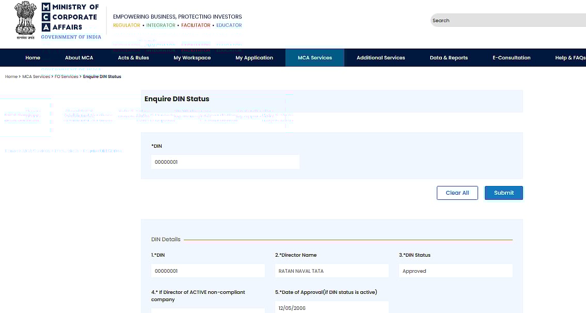Expand the My Workspace menu
This screenshot has width=586, height=313.
(192, 58)
